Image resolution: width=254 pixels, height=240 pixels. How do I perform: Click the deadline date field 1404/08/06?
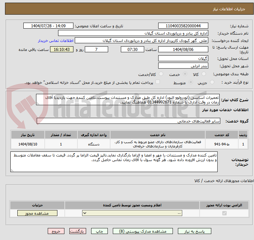(x=183, y=49)
